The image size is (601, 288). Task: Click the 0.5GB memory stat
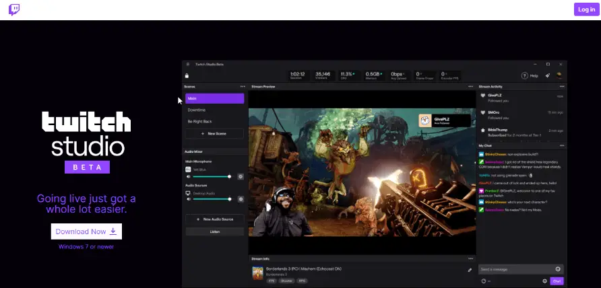(374, 75)
